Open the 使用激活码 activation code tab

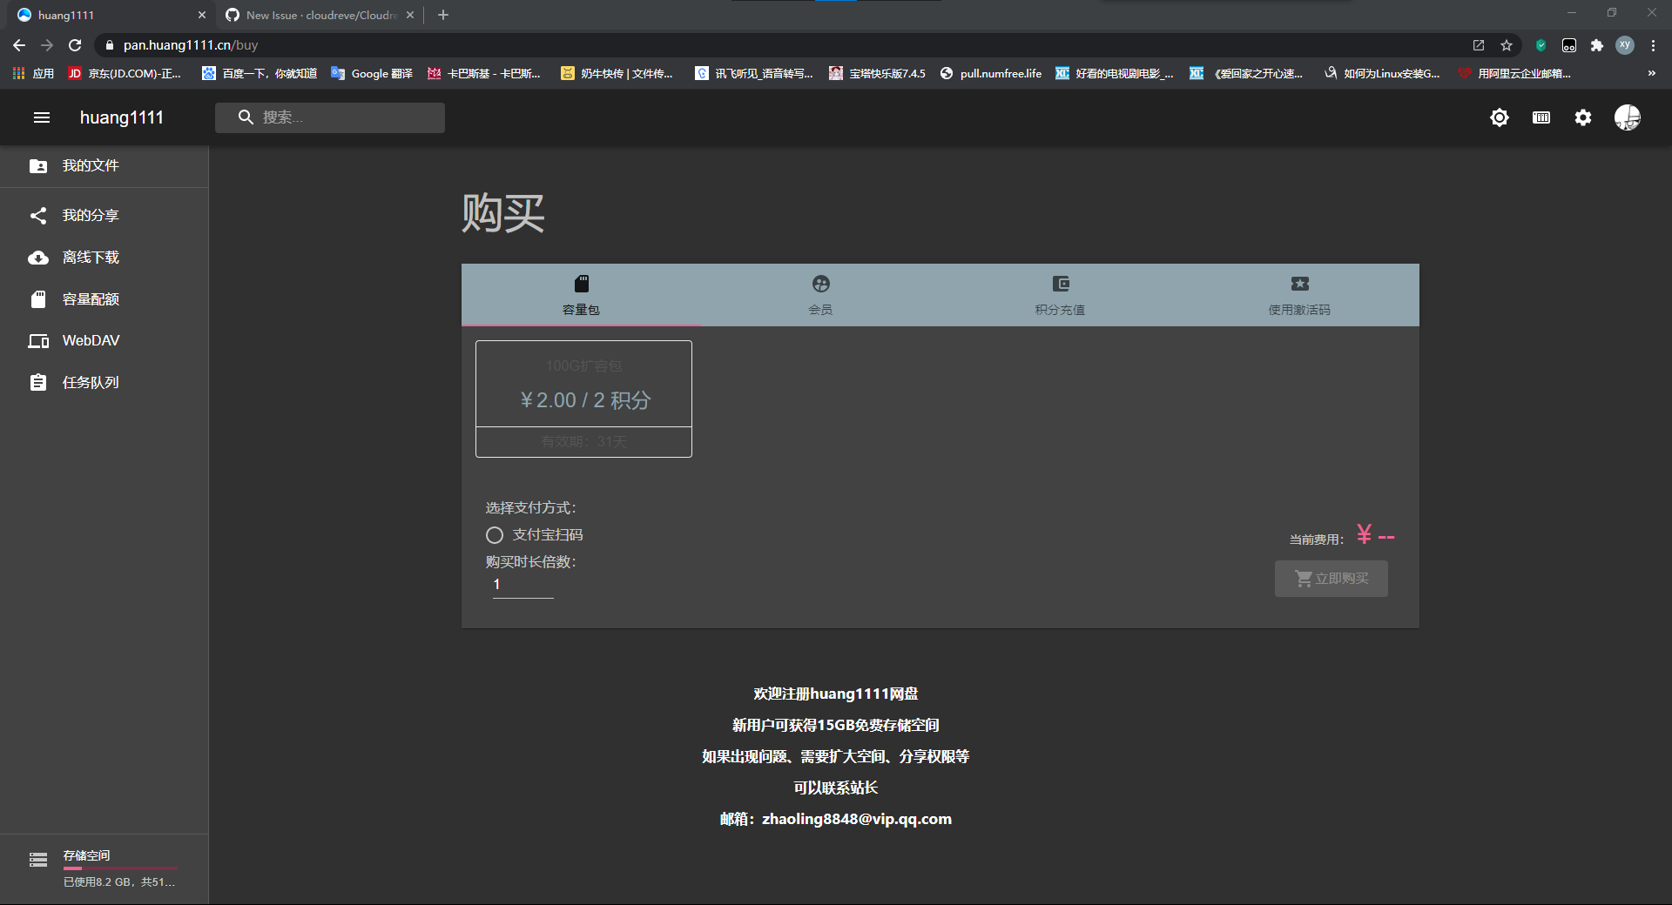pyautogui.click(x=1298, y=295)
